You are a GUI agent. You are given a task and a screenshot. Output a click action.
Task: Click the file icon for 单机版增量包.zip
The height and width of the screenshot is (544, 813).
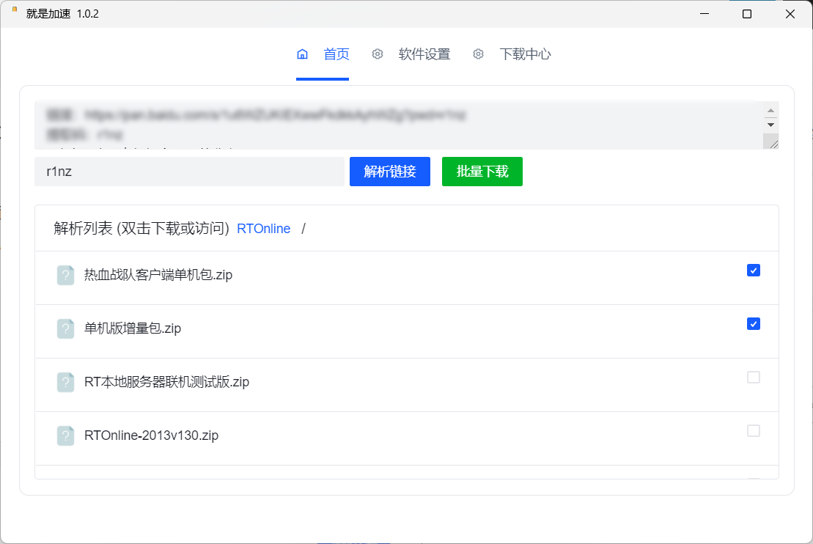(65, 328)
